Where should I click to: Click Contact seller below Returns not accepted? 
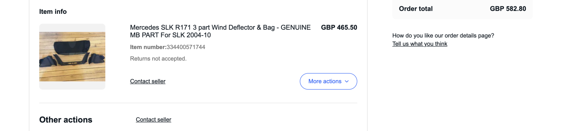pos(147,81)
